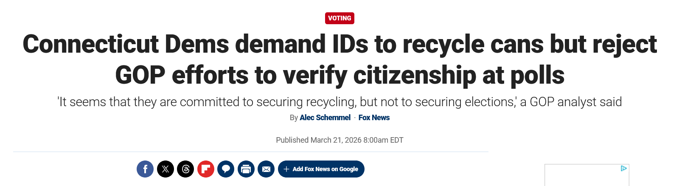Click the plus icon inside Google button

tap(286, 169)
